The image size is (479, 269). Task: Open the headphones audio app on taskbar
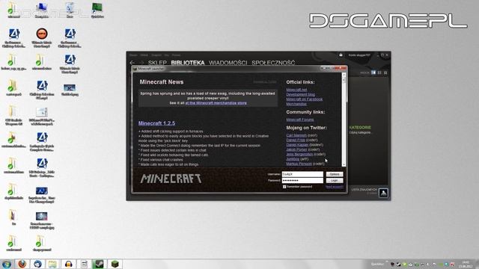tap(68, 264)
